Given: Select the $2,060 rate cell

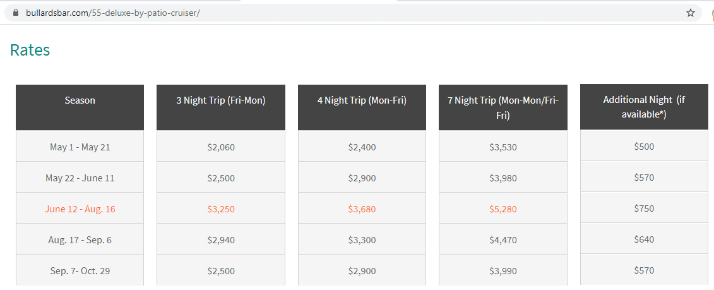Looking at the screenshot, I should tap(221, 147).
